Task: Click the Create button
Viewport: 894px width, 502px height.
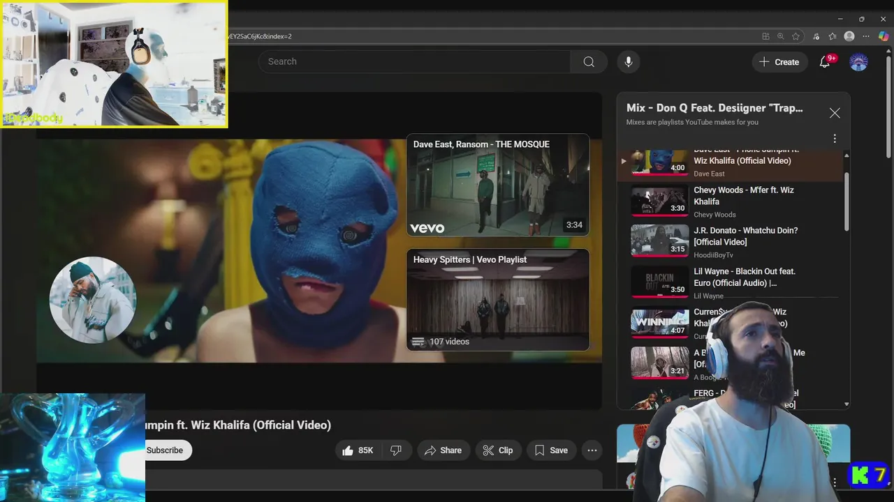Action: tap(779, 61)
